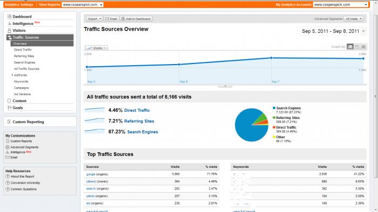Open the Dashboard icon in sidebar
This screenshot has width=378, height=212.
(x=9, y=17)
